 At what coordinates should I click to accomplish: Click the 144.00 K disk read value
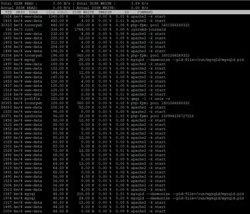pyautogui.click(x=59, y=73)
